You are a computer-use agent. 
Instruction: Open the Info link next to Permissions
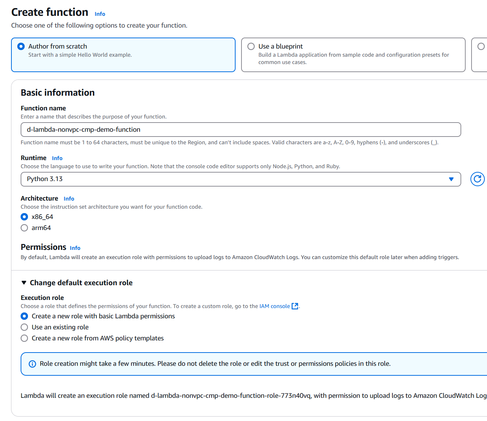point(75,248)
